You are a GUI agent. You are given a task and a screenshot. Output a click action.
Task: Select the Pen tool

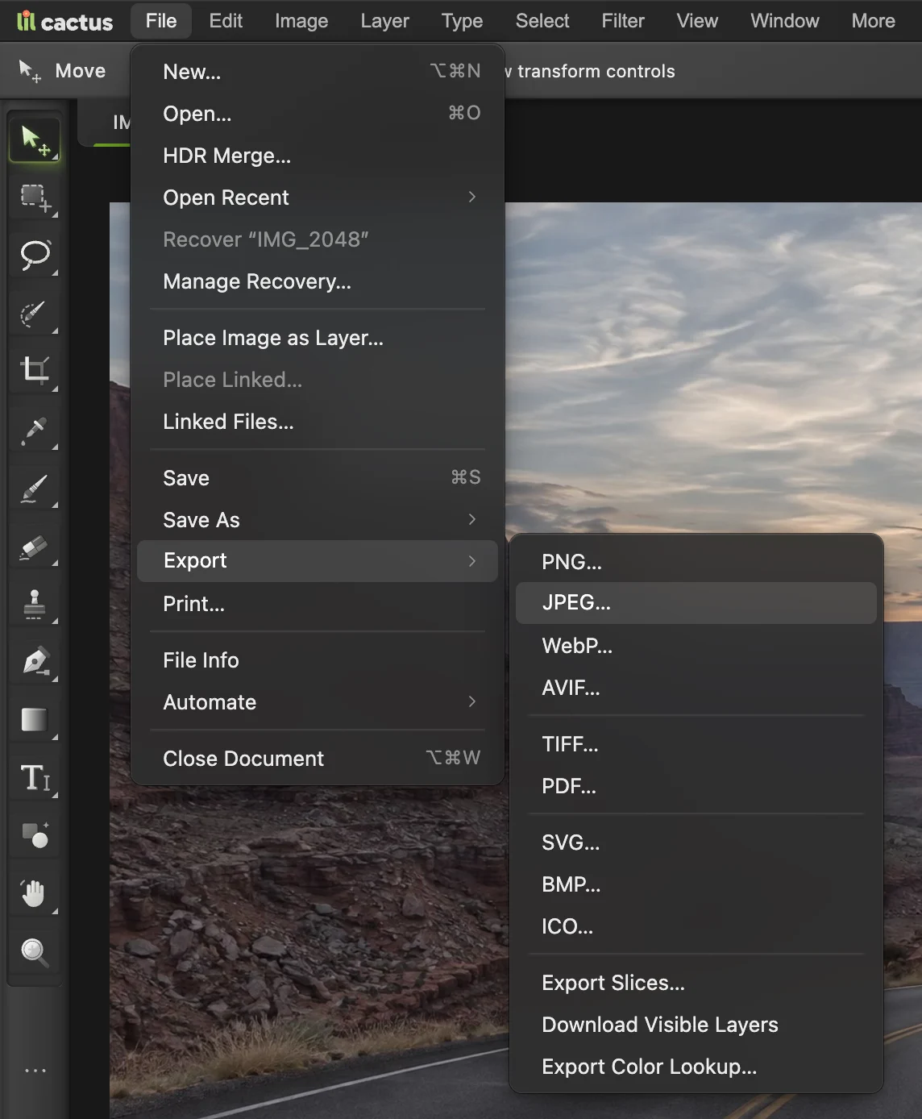[35, 662]
